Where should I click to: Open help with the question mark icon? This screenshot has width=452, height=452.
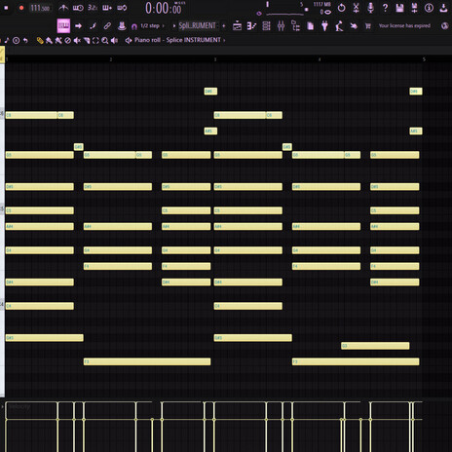[385, 8]
